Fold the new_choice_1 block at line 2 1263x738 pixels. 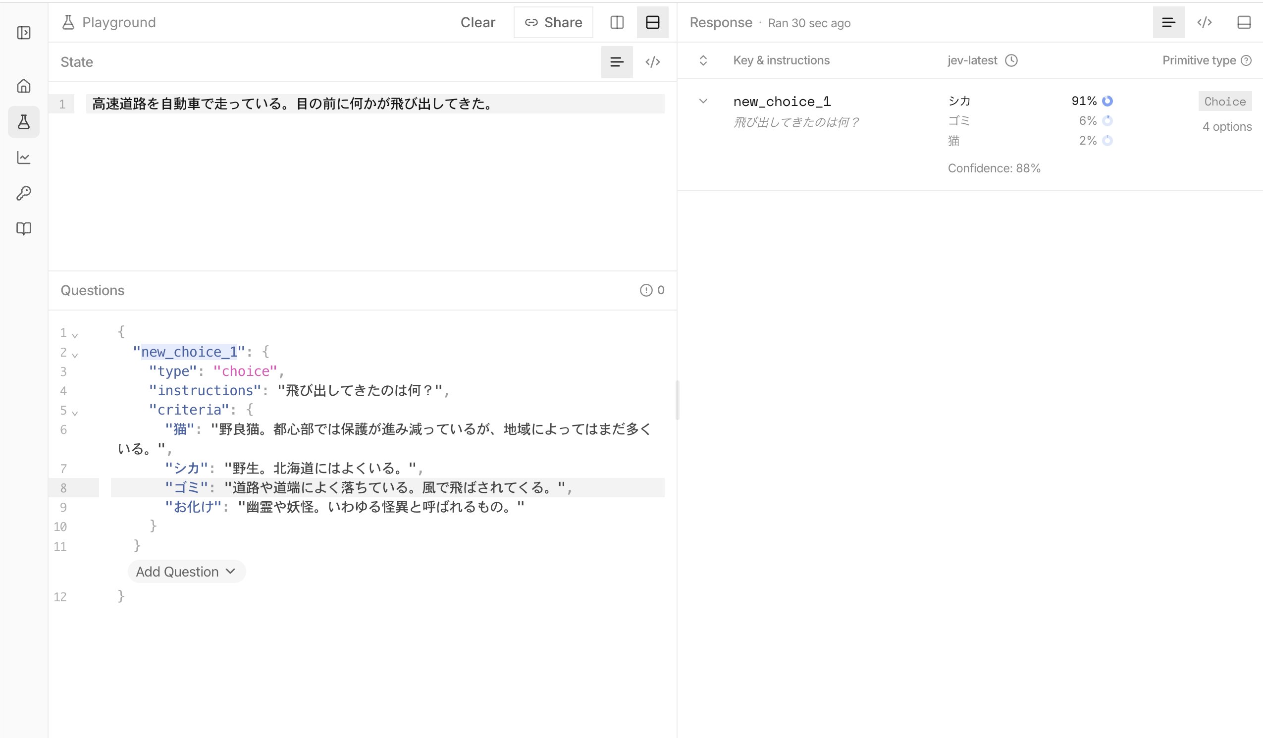75,355
